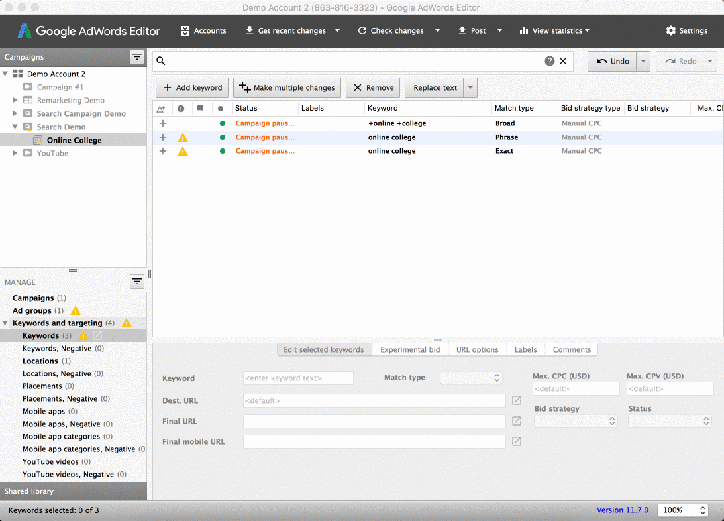Sort by Match type column header
The image size is (724, 521).
(514, 108)
